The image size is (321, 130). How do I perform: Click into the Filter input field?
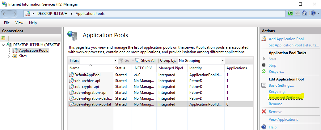(x=97, y=60)
